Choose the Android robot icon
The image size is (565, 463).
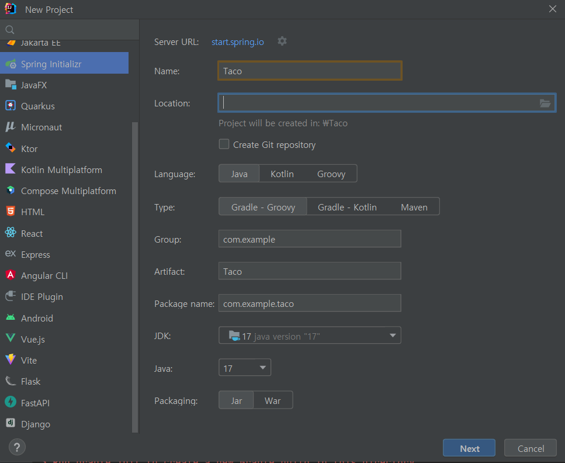tap(11, 317)
